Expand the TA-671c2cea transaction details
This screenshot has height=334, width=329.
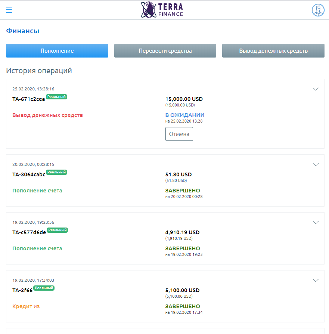316,89
